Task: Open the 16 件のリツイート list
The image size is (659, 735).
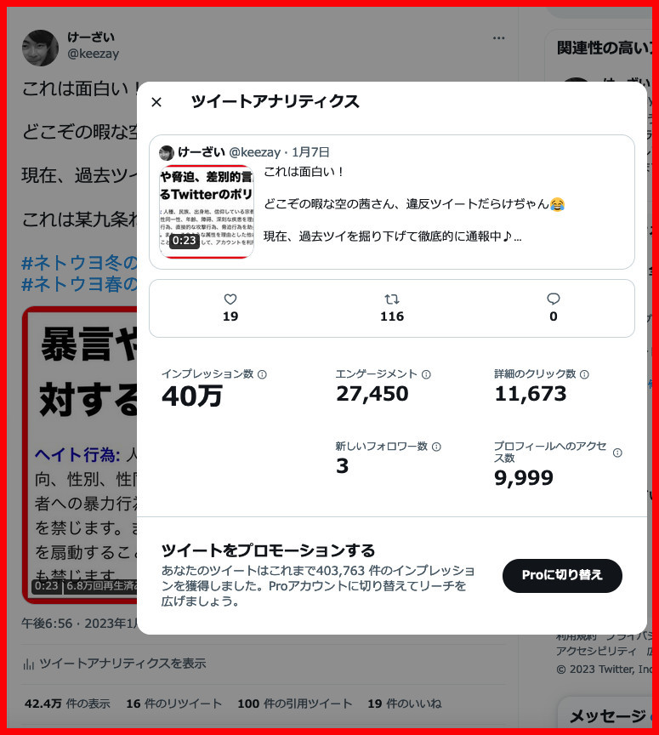Action: (173, 704)
